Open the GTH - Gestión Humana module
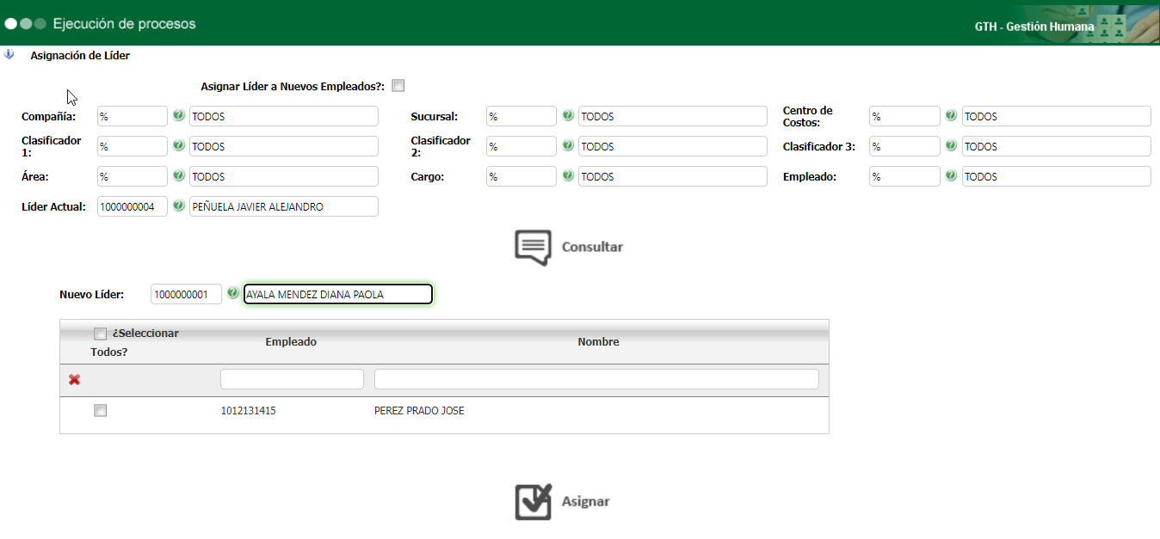The image size is (1160, 539). tap(1034, 27)
